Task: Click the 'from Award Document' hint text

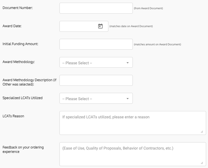Action: click(149, 8)
